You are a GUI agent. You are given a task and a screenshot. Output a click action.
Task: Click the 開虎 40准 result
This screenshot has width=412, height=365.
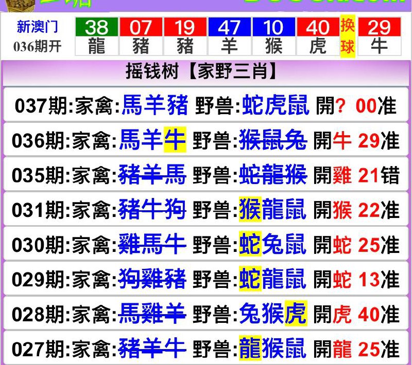tap(356, 314)
